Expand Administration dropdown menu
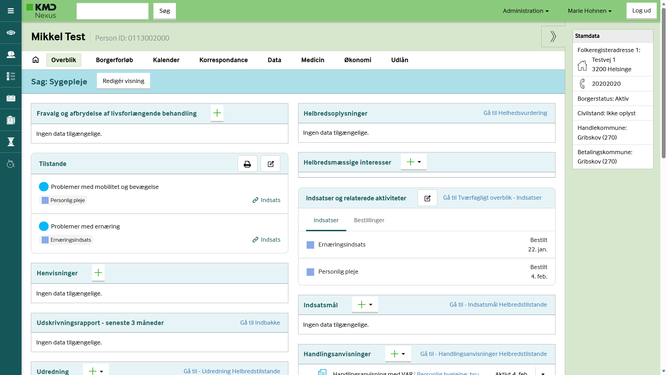Viewport: 667px width, 375px height. click(526, 11)
